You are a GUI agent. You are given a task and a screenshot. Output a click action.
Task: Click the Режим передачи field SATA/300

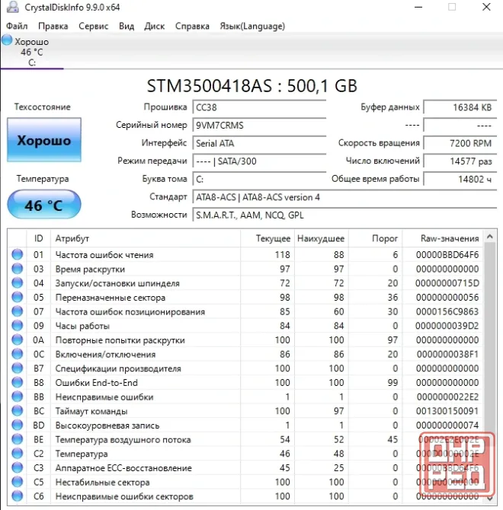click(x=259, y=161)
